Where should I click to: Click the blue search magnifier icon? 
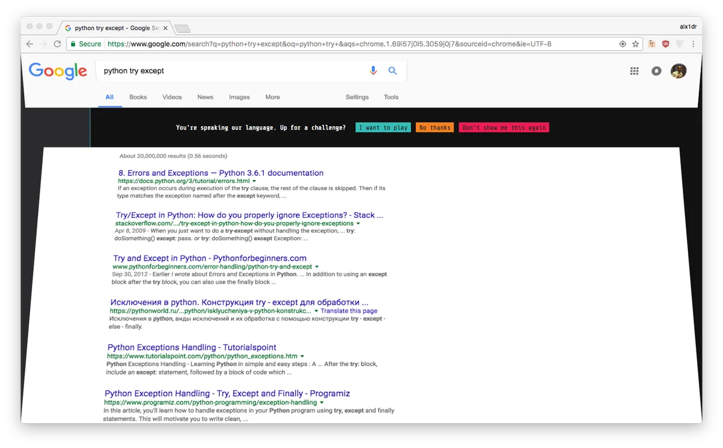pyautogui.click(x=392, y=70)
